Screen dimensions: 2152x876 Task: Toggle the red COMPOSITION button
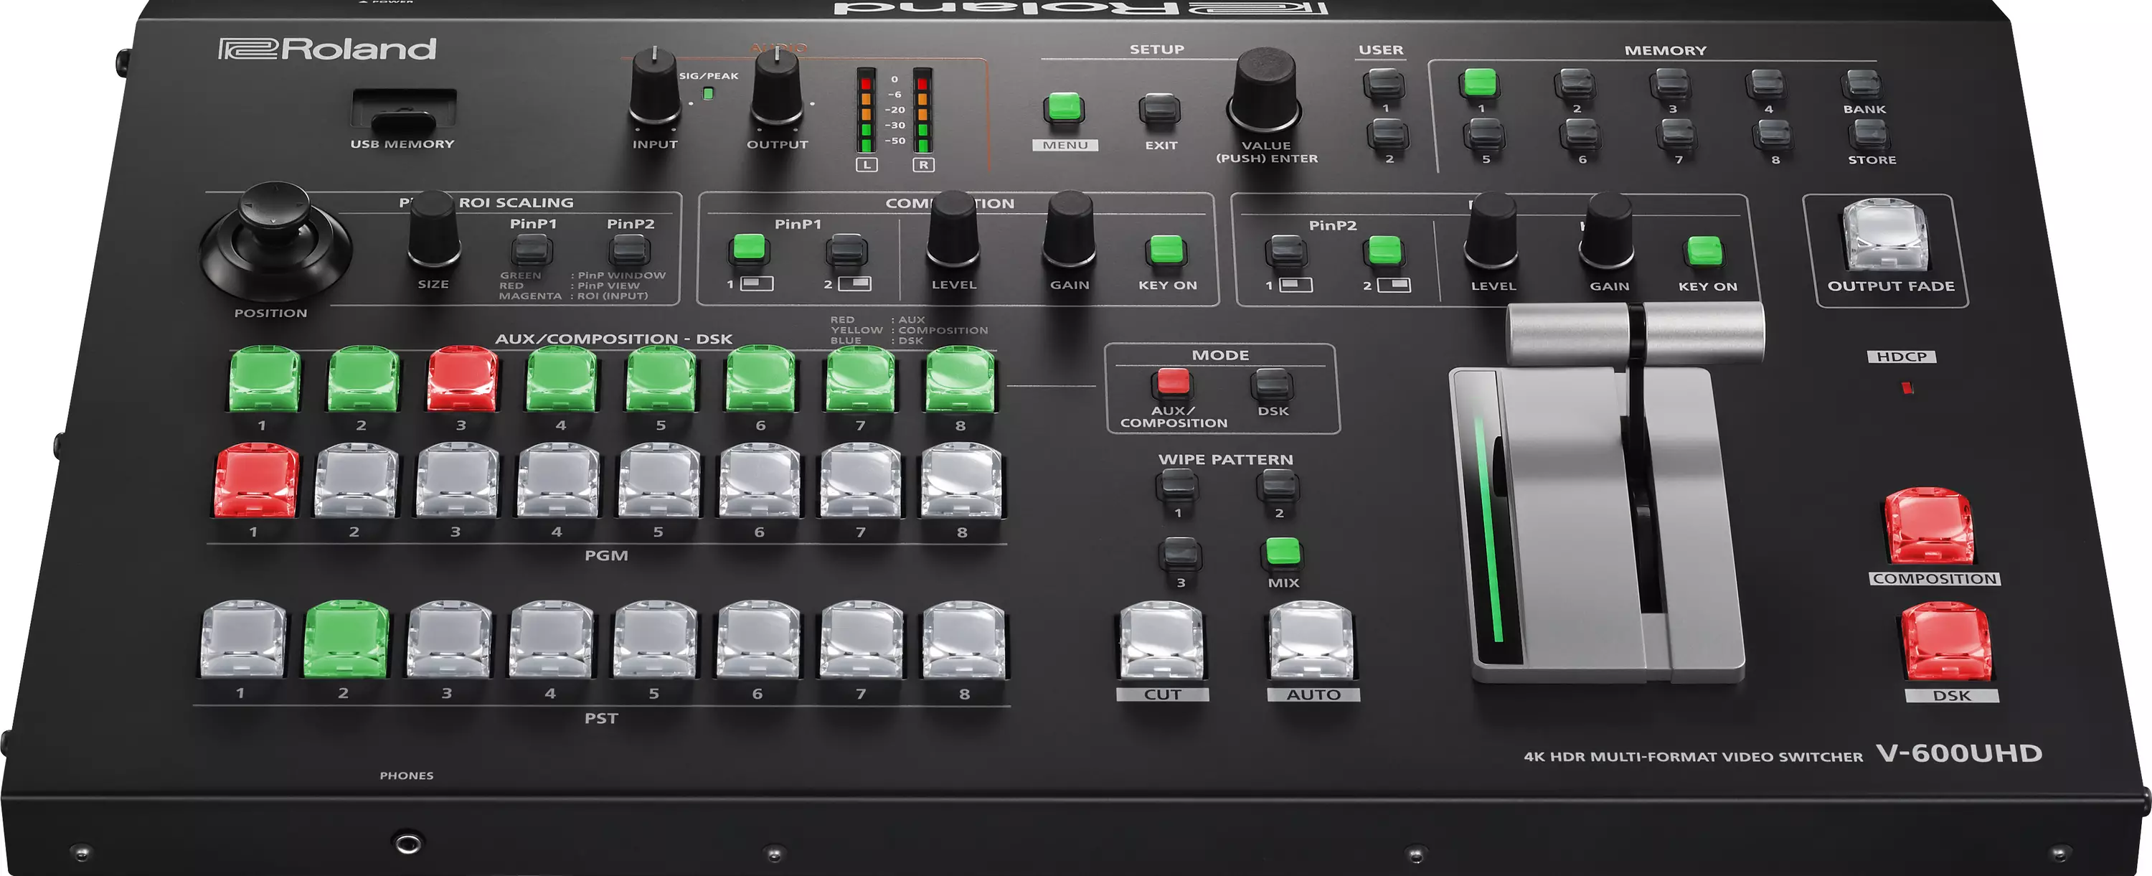coord(1930,527)
